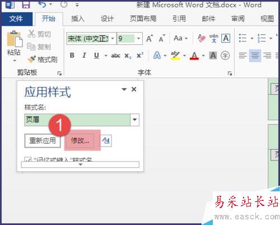Open the font color dropdown arrow

203,56
